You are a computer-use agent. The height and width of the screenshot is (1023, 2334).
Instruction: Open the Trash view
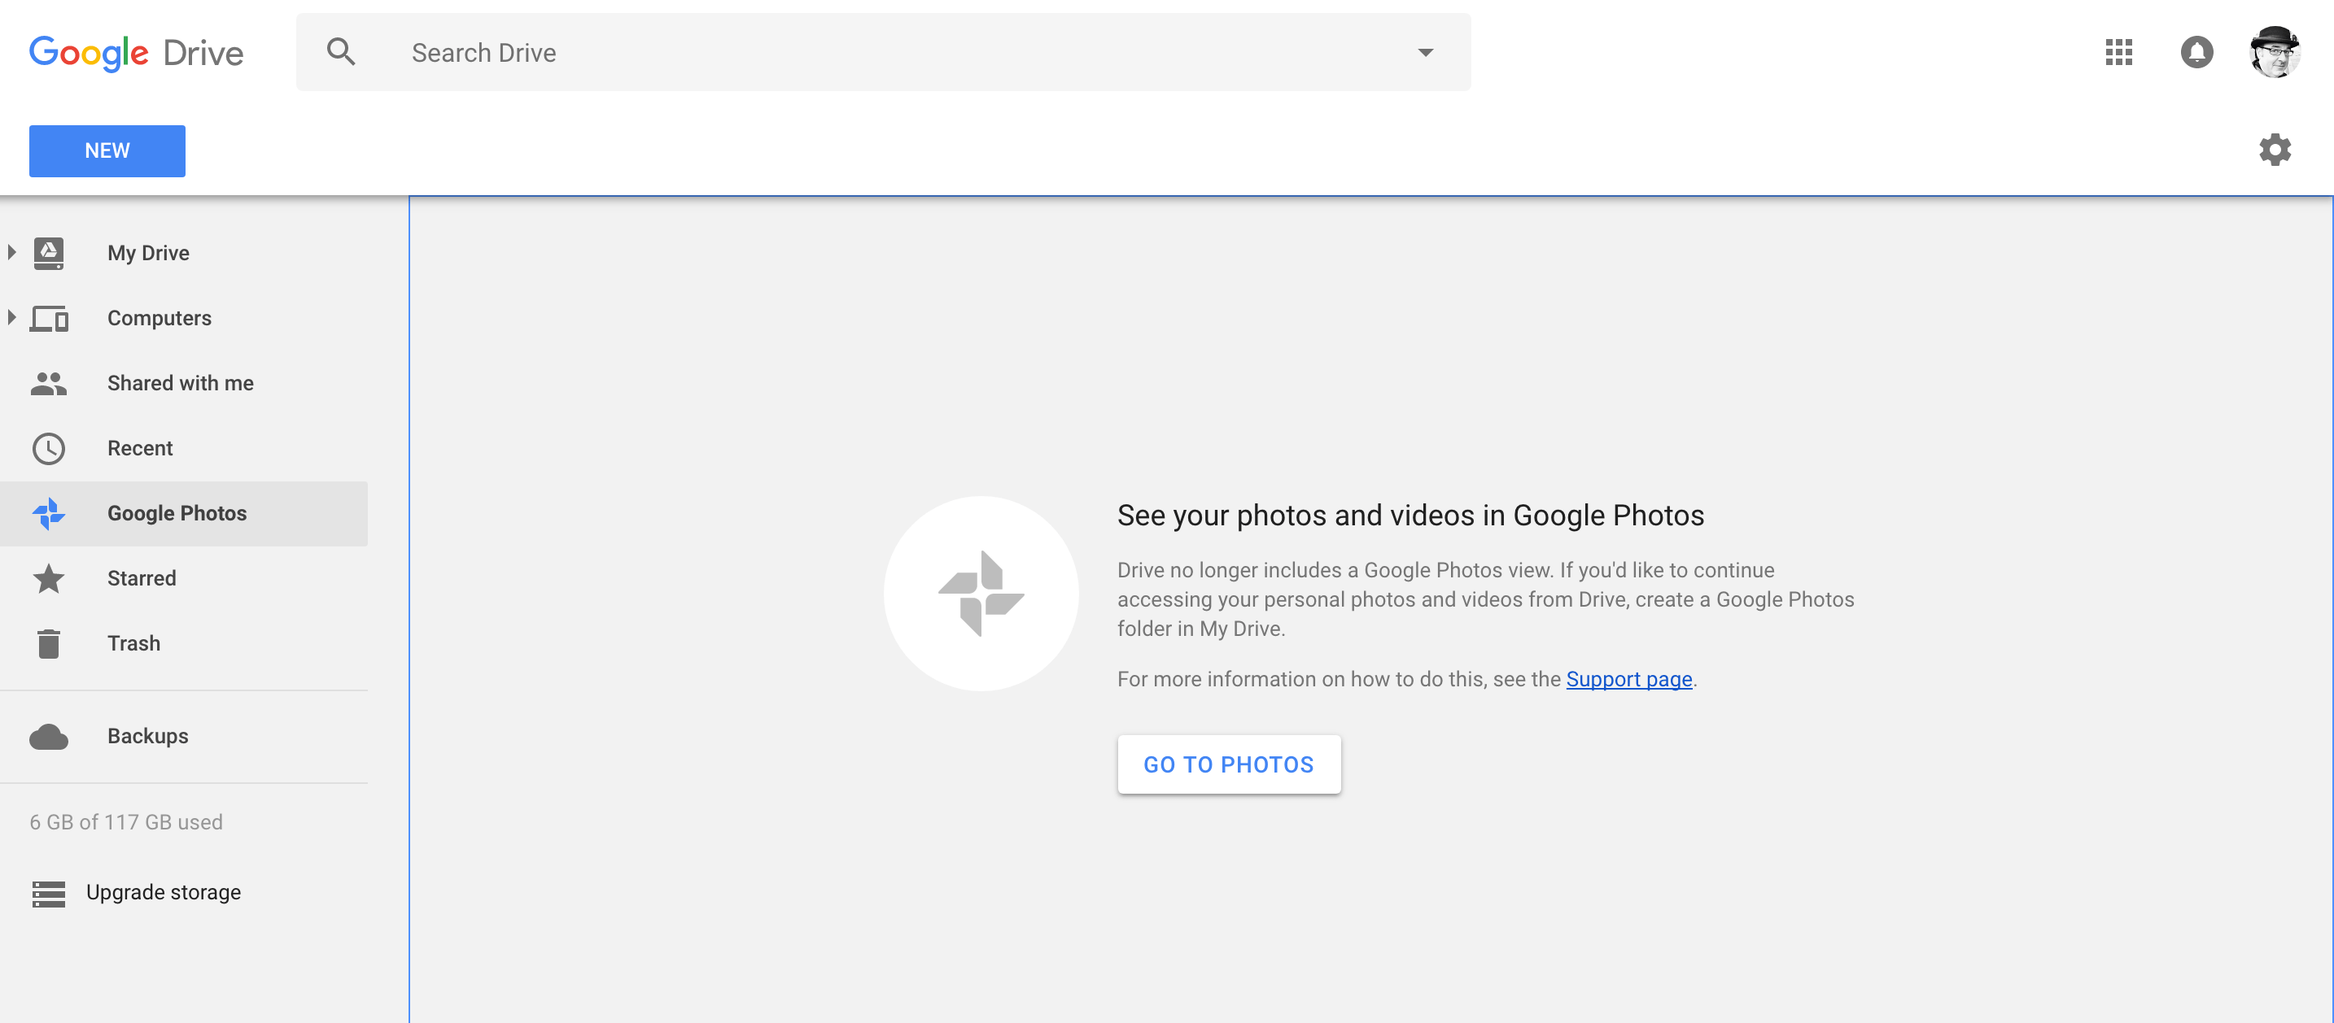coord(184,644)
